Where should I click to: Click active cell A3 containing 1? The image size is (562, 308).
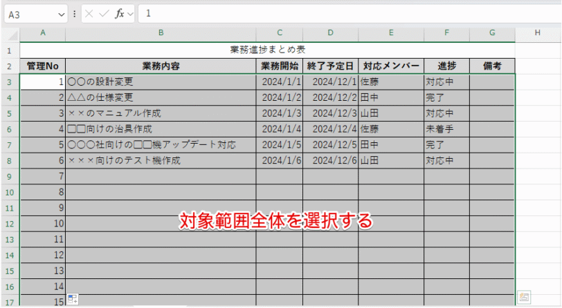(43, 82)
